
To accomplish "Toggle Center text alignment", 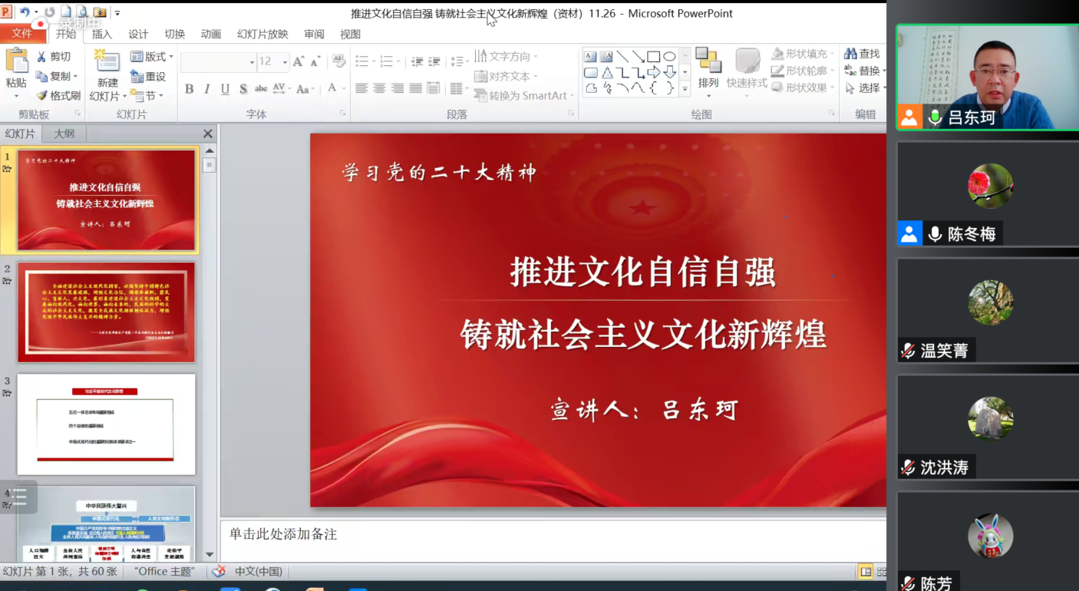I will point(379,88).
